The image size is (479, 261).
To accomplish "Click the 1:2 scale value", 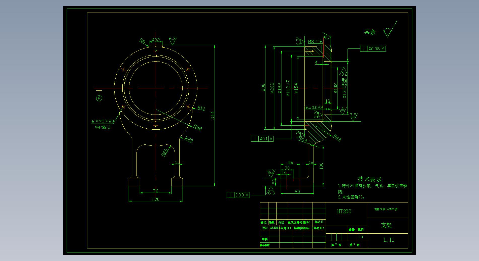I will [360, 237].
